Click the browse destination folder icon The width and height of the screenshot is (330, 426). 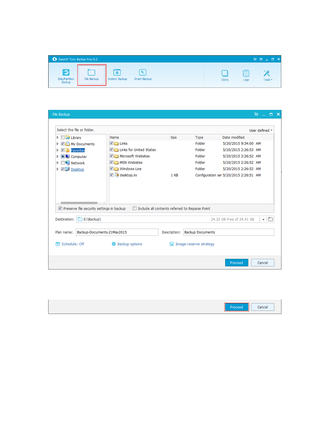click(271, 219)
